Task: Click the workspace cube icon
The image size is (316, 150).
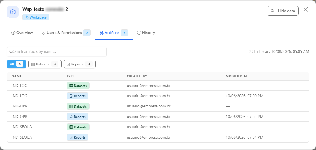Action: click(13, 12)
